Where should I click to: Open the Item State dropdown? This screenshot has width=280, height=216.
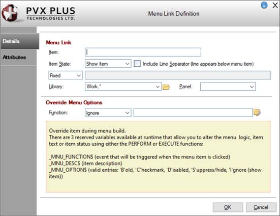(x=108, y=64)
